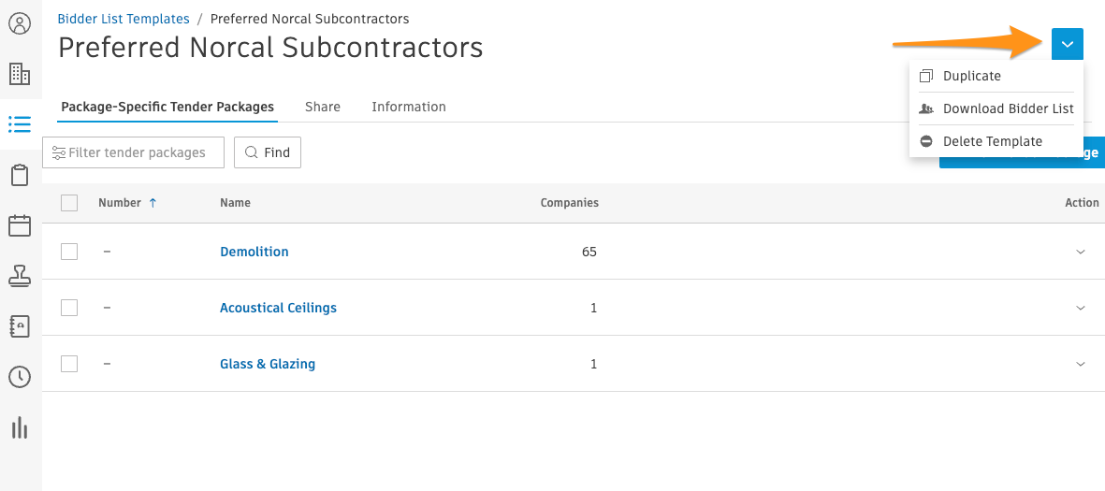Open the companies building icon in sidebar
Viewport: 1105px width, 491px height.
pyautogui.click(x=20, y=74)
